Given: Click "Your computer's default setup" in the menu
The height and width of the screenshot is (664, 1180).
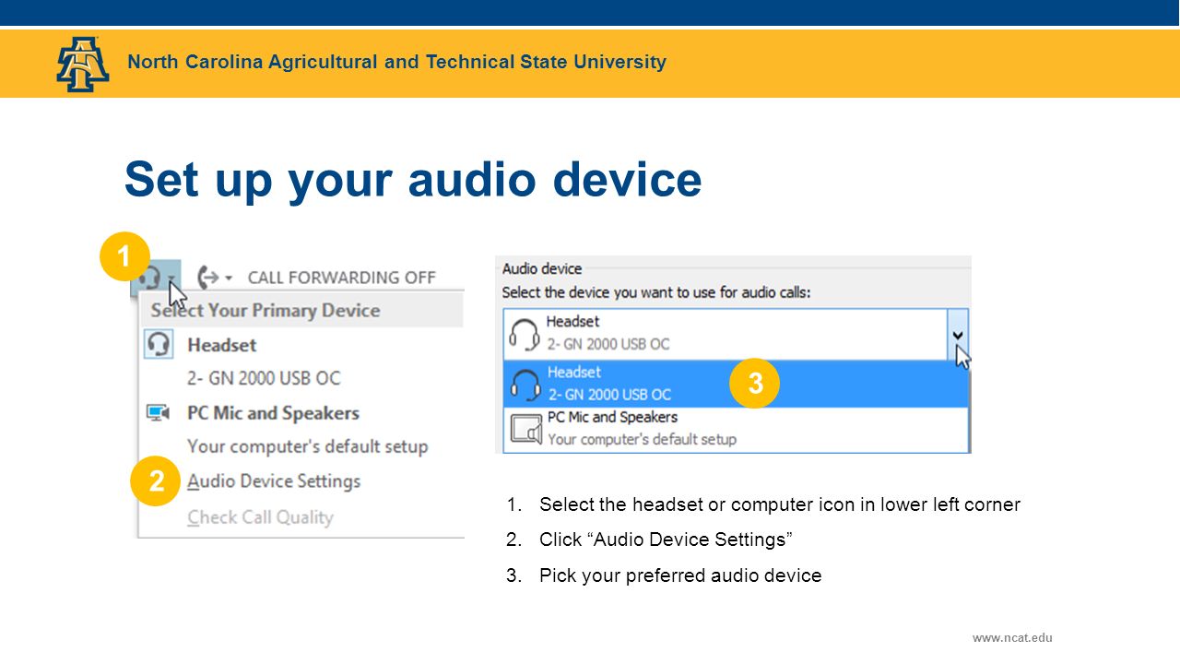Looking at the screenshot, I should (308, 446).
